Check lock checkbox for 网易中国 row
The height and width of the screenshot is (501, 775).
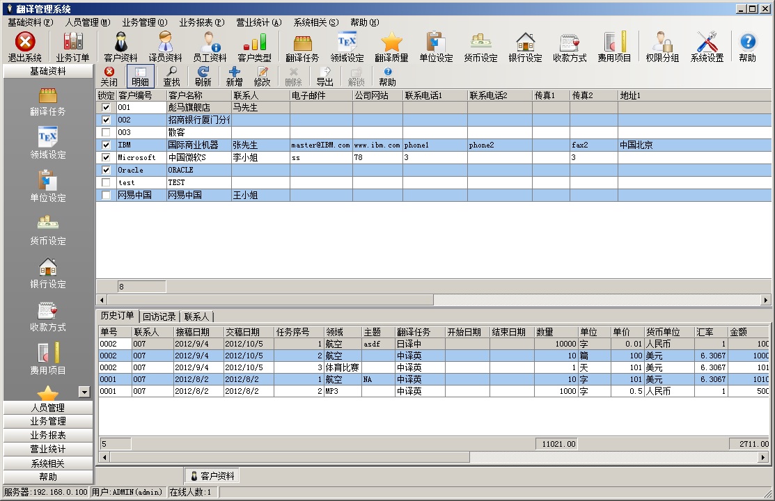(106, 195)
